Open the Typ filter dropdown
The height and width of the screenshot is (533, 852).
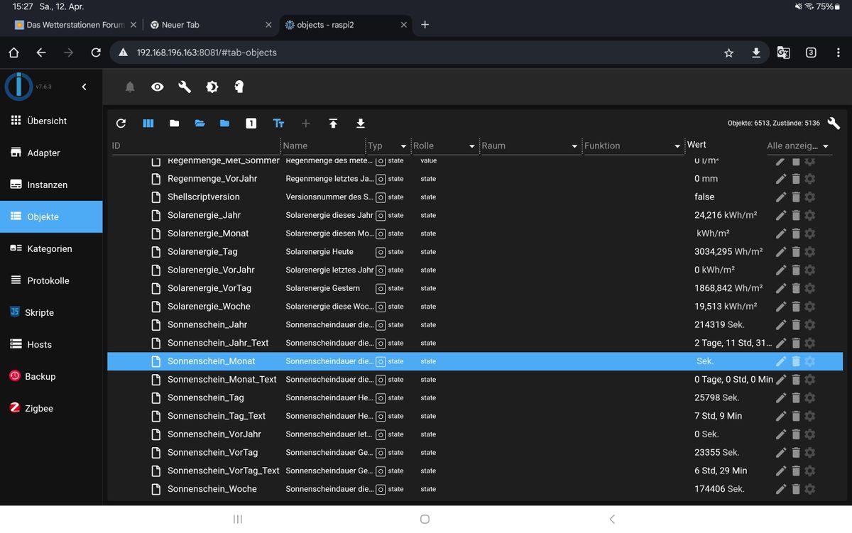[403, 146]
